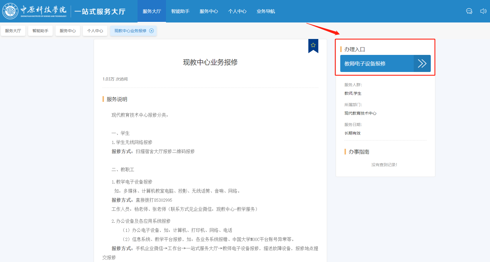Switch to the 服务大厅 page tab below header
The image size is (490, 262).
click(x=13, y=31)
